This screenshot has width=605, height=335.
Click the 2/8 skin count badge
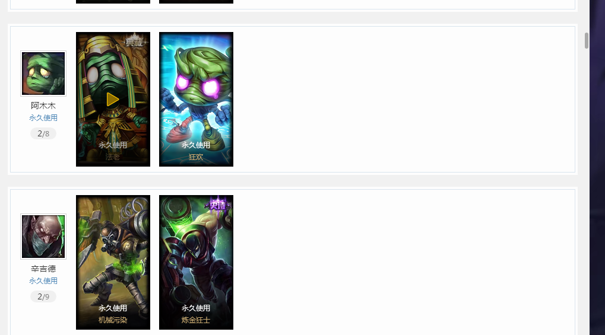[43, 134]
